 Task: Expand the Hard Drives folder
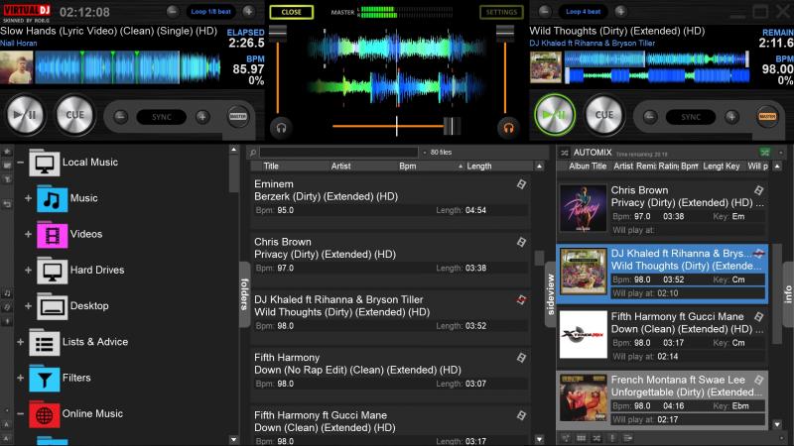pos(29,270)
